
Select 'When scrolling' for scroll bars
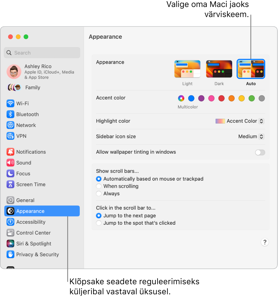tap(99, 186)
